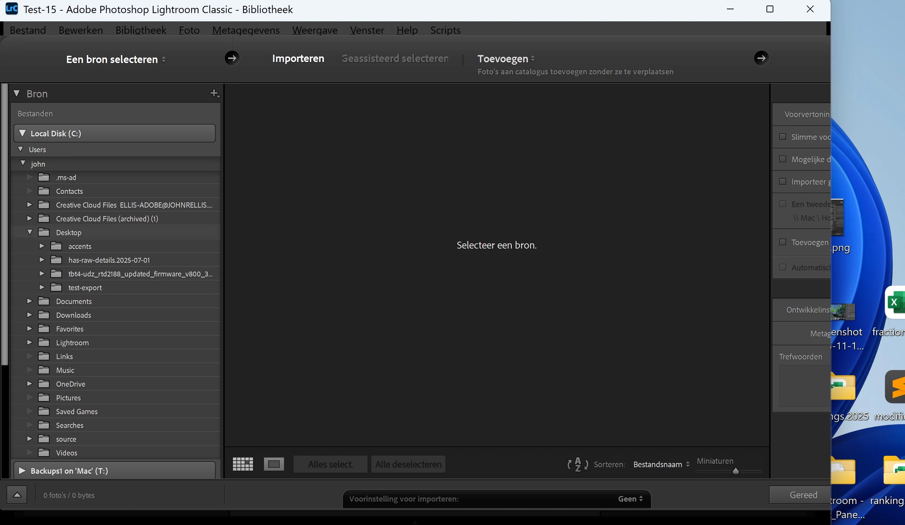Click the plus icon in the Bron panel
This screenshot has width=905, height=525.
click(x=214, y=94)
